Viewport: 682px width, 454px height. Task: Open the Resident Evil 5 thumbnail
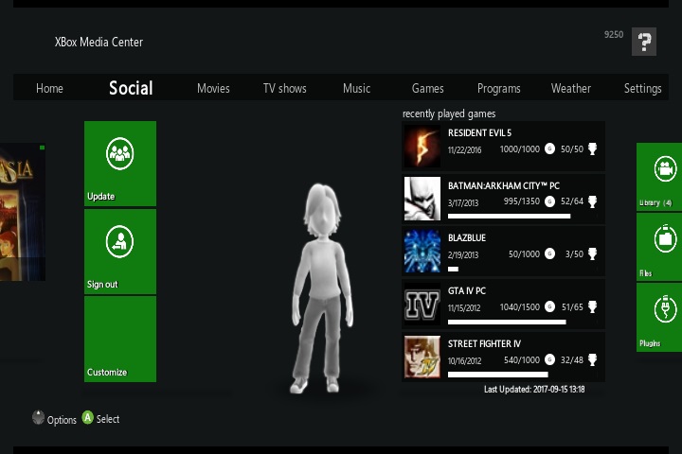422,146
